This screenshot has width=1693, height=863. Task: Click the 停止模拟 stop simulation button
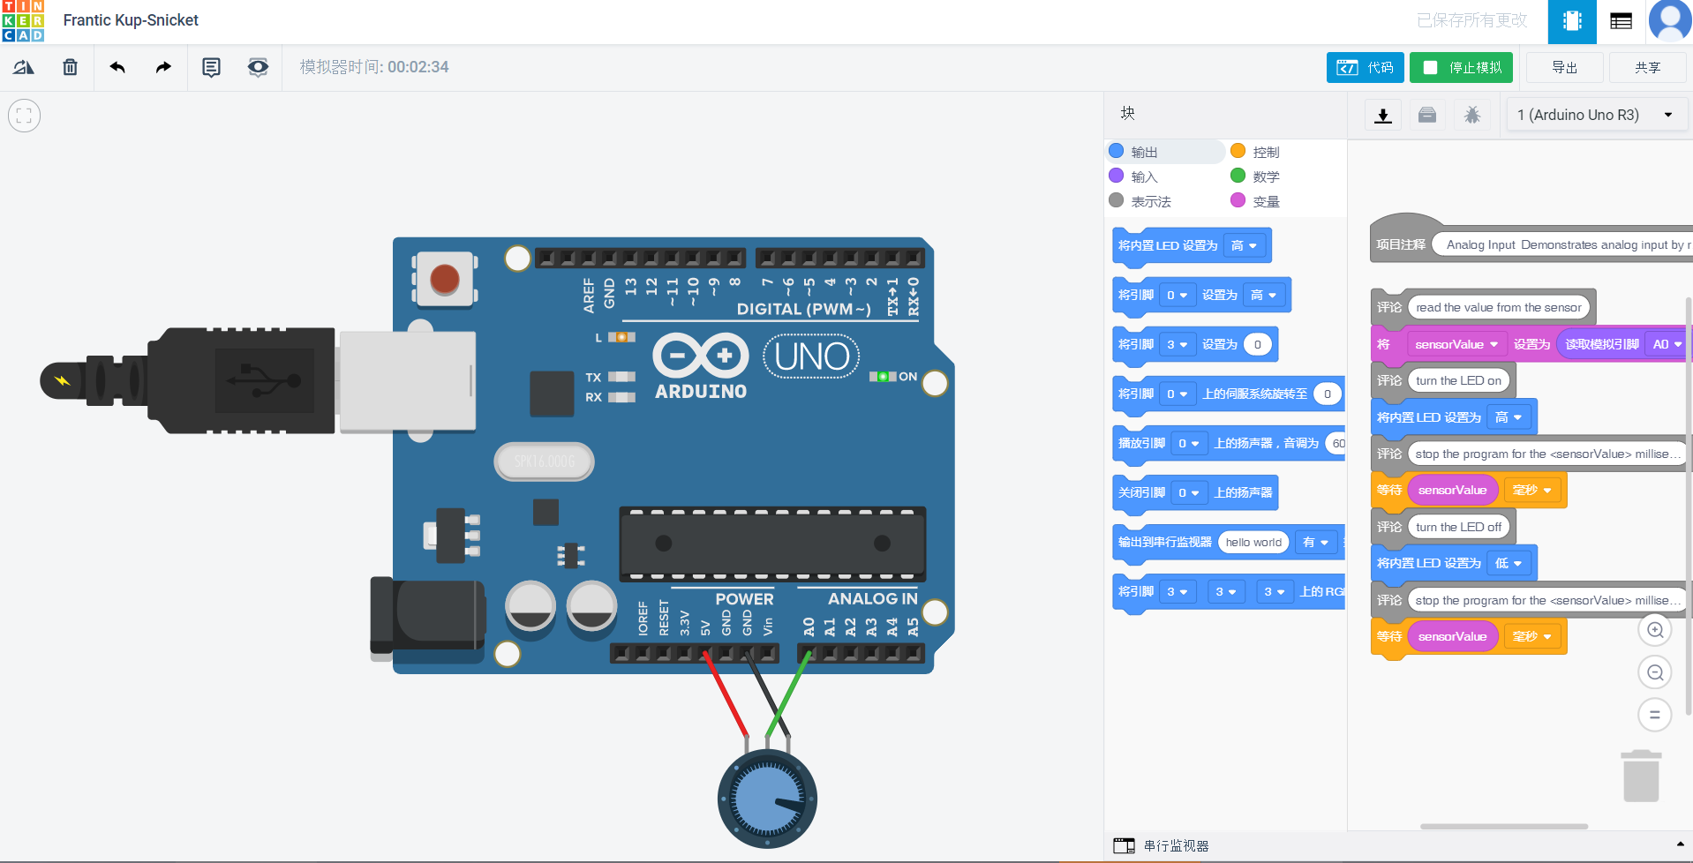[x=1461, y=68]
